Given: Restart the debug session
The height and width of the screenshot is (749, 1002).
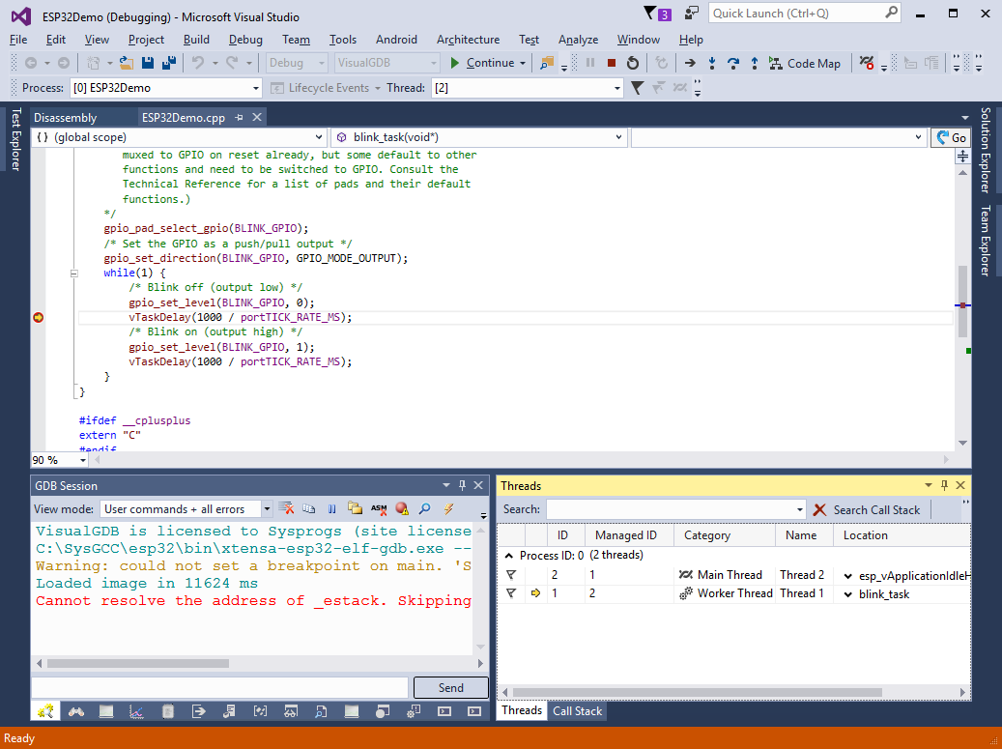Looking at the screenshot, I should pyautogui.click(x=633, y=63).
